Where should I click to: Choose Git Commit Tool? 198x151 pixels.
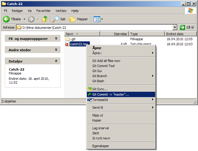[x=121, y=66]
